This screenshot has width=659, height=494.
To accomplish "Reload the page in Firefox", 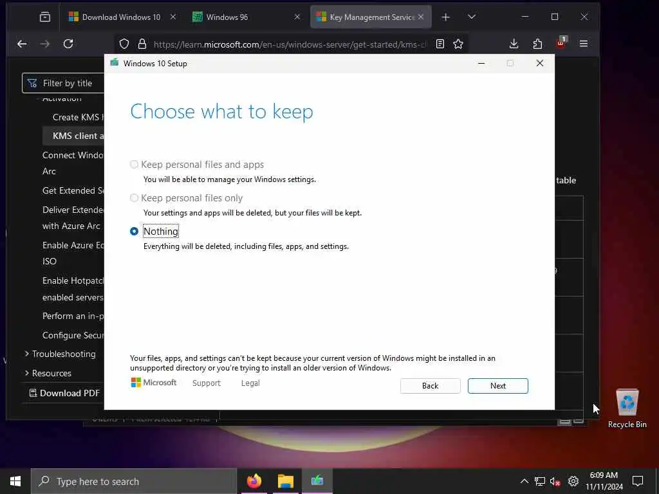I will point(68,44).
